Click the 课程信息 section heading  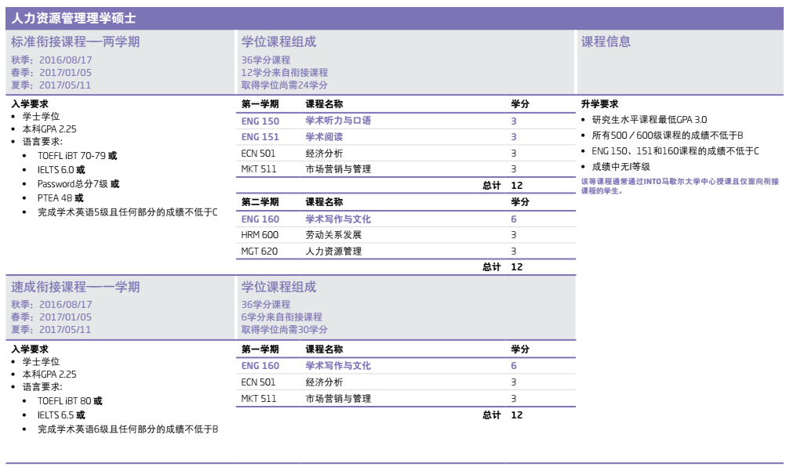(606, 42)
